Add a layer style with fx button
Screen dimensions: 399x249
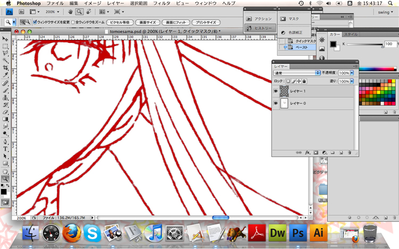pos(307,153)
